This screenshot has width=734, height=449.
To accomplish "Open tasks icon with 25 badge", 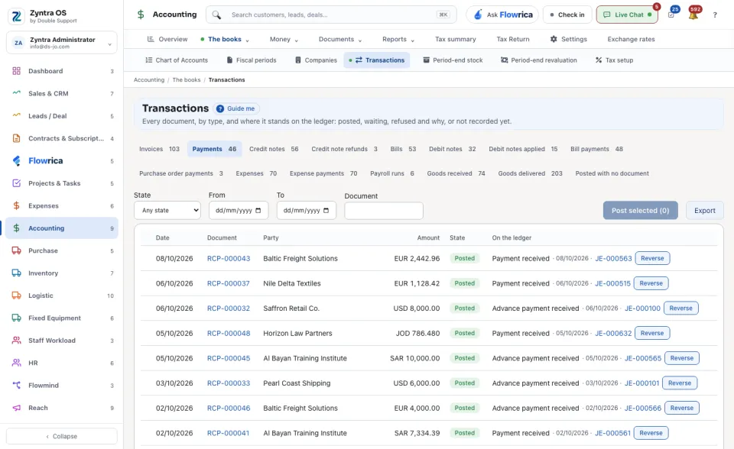I will [671, 15].
